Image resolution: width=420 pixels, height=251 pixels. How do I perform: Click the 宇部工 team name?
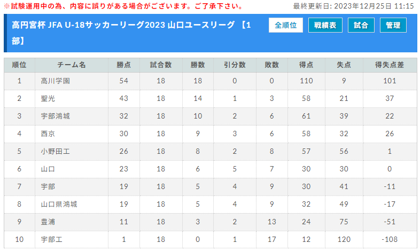pyautogui.click(x=51, y=240)
